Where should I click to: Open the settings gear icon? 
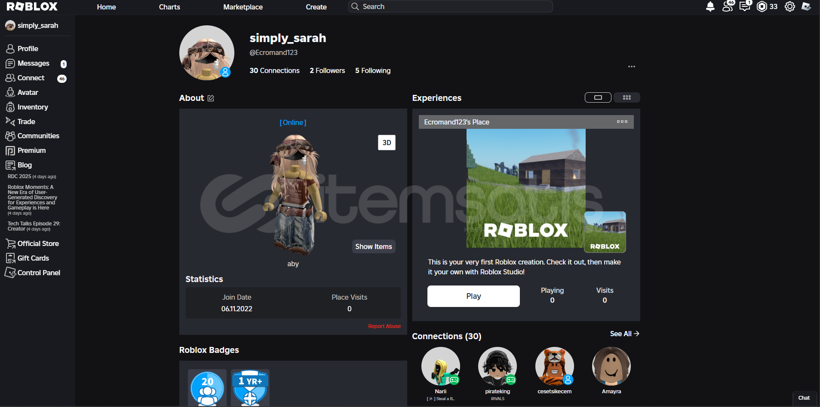[790, 6]
